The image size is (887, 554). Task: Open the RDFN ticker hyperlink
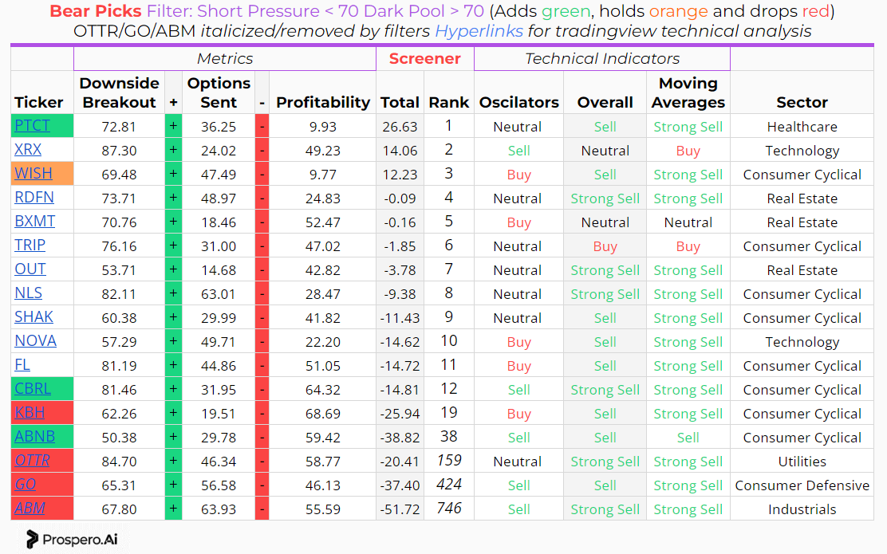tap(34, 198)
